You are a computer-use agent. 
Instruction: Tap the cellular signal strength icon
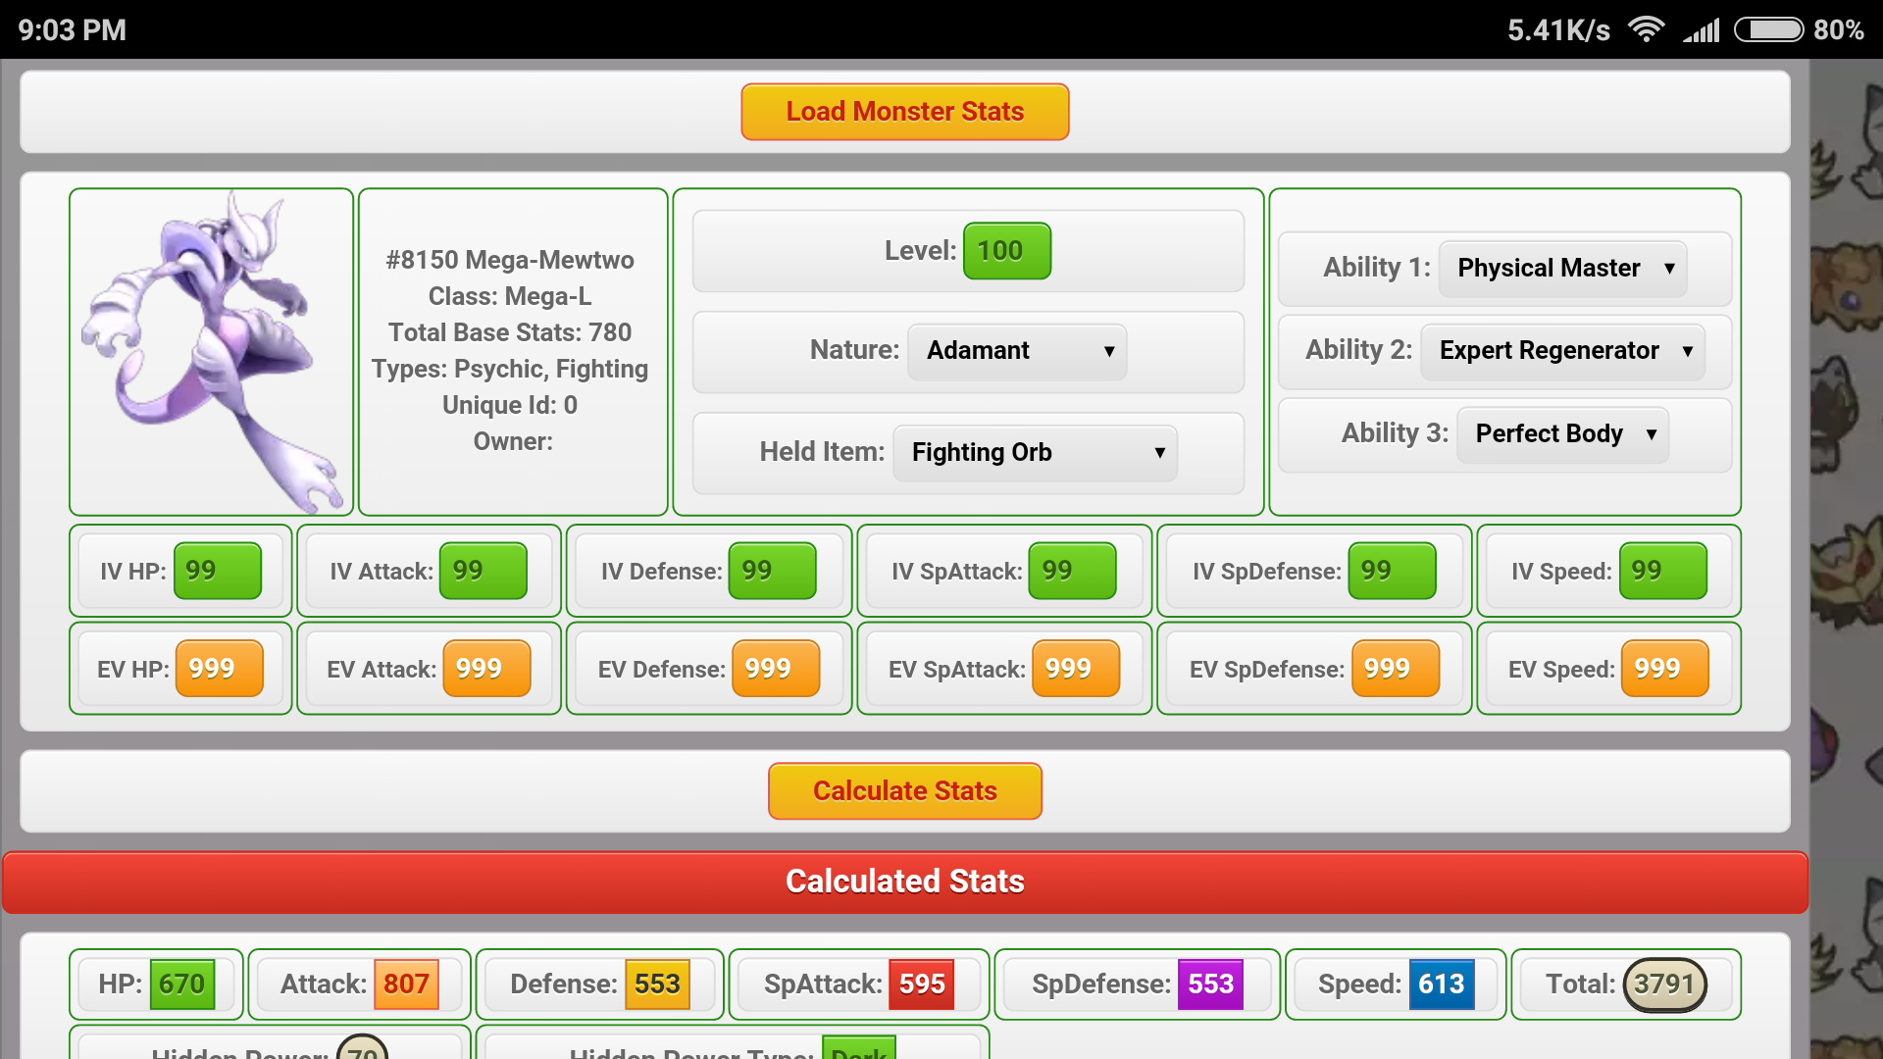pos(1702,30)
